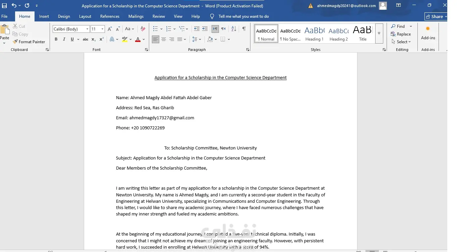457x252 pixels.
Task: Save the document with the Save icon
Action: [x=4, y=6]
